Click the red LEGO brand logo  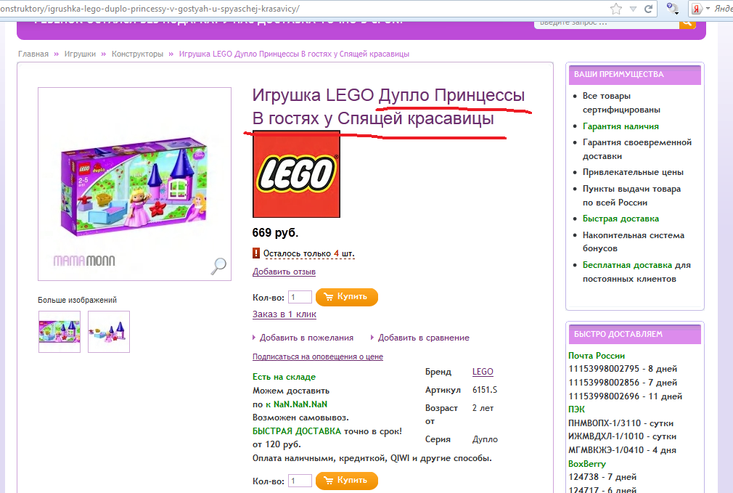pos(296,174)
